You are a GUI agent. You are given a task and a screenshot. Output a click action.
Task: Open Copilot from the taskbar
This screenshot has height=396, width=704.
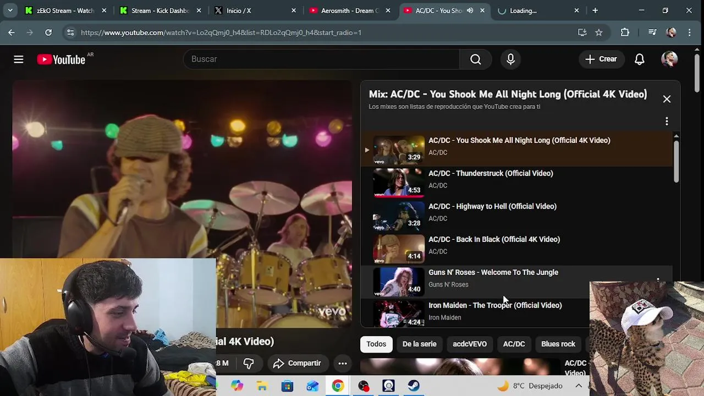237,386
